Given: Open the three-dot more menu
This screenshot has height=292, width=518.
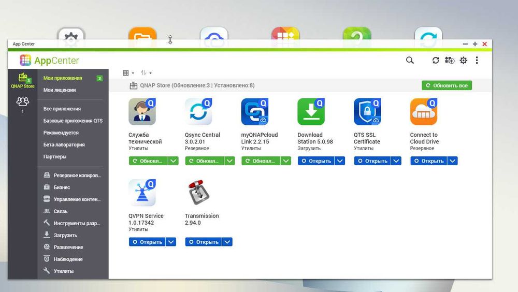Looking at the screenshot, I should (x=477, y=60).
